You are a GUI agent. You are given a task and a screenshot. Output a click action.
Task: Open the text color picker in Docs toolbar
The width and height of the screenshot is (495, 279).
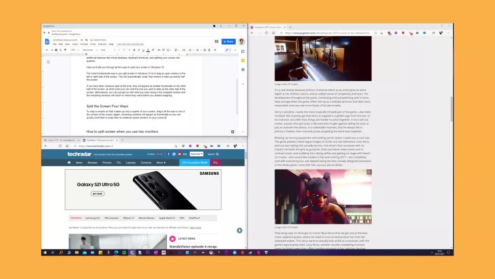pos(148,50)
